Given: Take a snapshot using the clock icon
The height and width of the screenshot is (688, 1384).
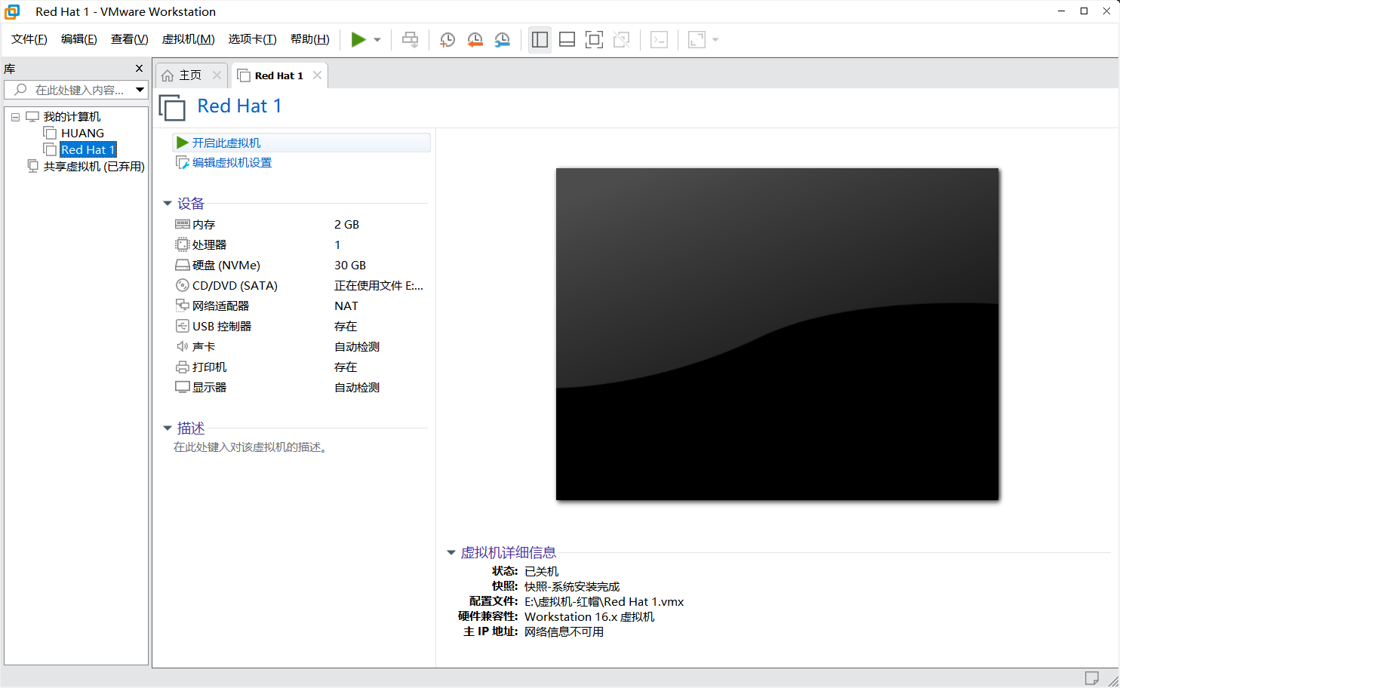Looking at the screenshot, I should (x=447, y=40).
